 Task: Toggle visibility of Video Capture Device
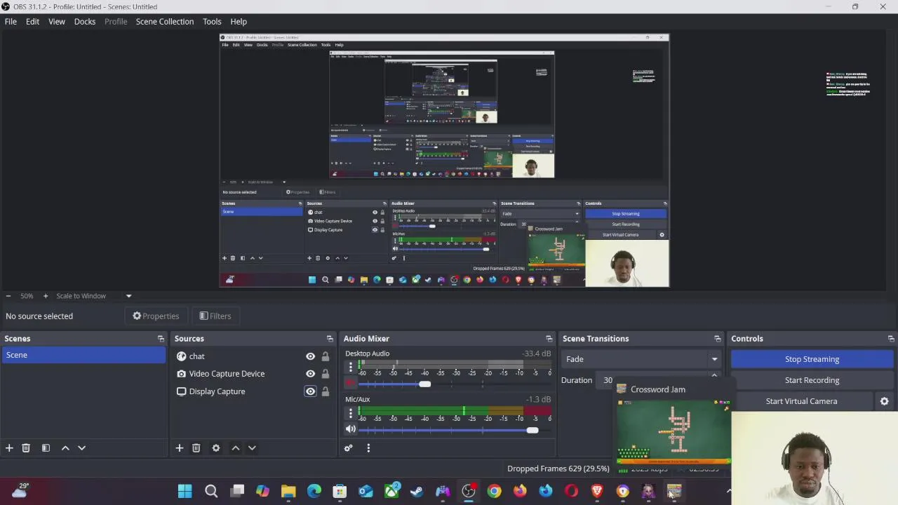[310, 374]
